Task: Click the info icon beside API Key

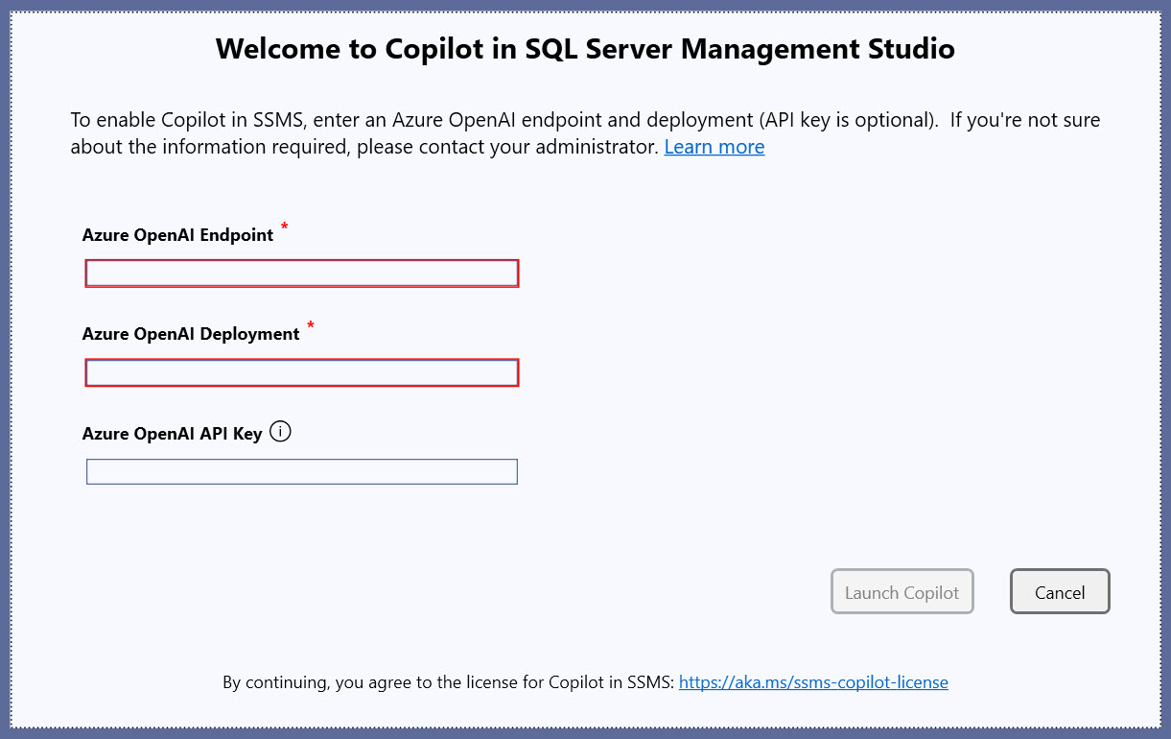Action: click(280, 432)
